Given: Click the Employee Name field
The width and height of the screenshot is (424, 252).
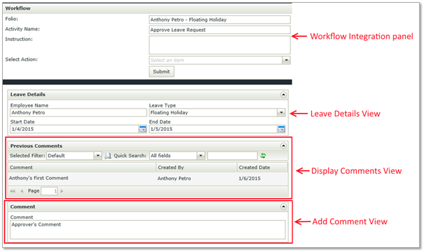Looking at the screenshot, I should click(x=78, y=113).
